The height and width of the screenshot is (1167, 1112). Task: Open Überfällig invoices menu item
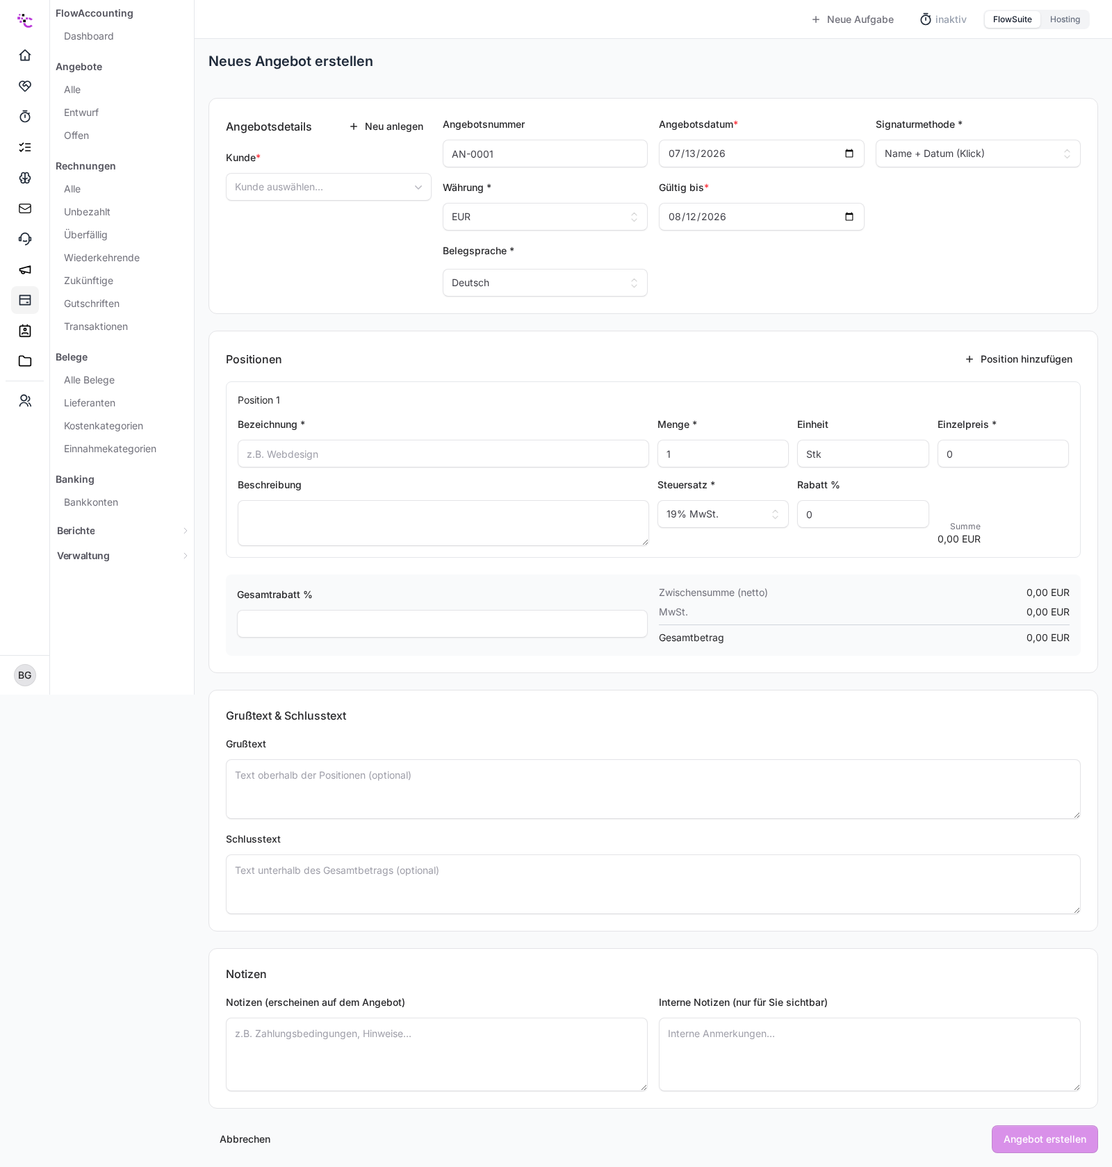click(85, 235)
